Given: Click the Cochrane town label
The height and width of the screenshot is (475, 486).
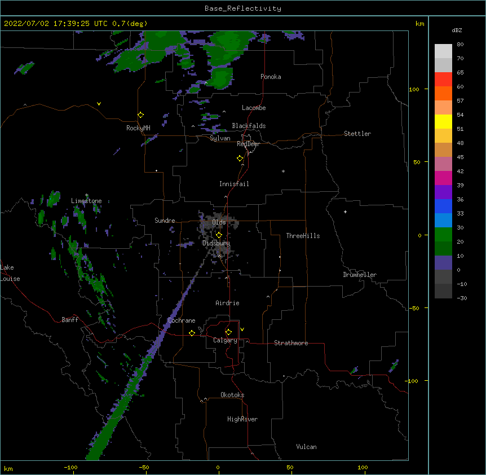Looking at the screenshot, I should click(182, 320).
